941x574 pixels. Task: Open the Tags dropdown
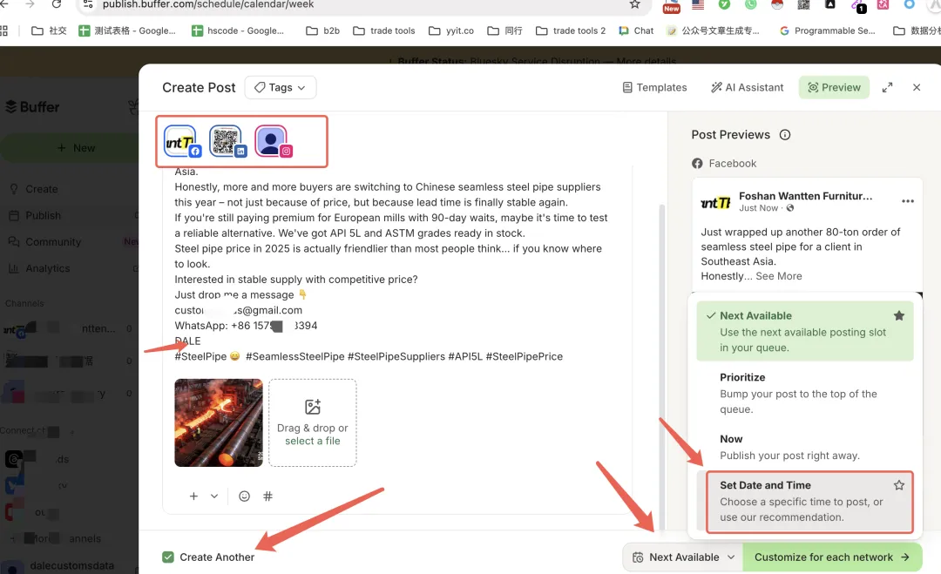(x=281, y=88)
